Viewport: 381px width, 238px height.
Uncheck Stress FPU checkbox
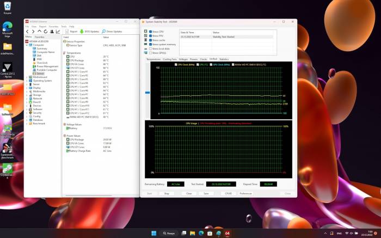150,36
